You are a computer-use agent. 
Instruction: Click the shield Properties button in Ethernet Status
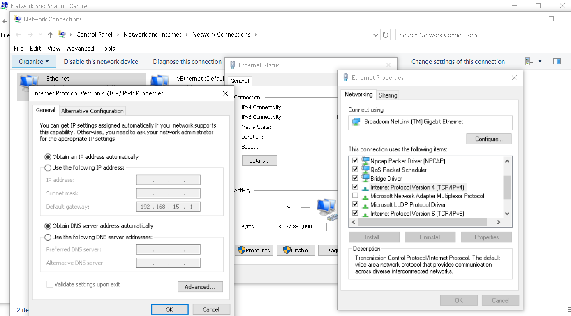(254, 250)
